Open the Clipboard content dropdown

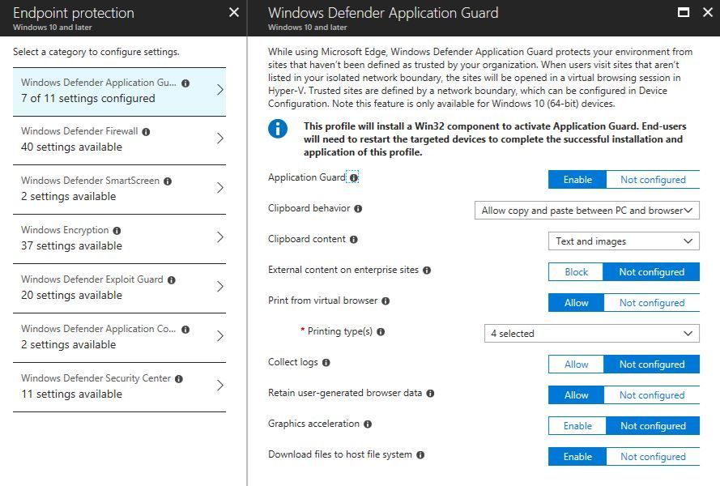[x=624, y=241]
